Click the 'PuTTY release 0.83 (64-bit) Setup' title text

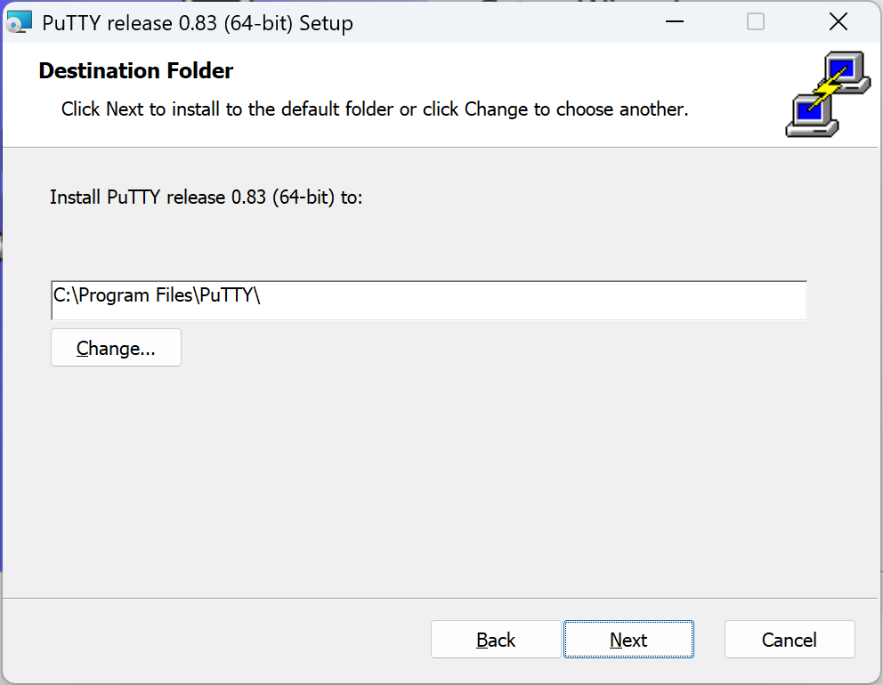(198, 23)
